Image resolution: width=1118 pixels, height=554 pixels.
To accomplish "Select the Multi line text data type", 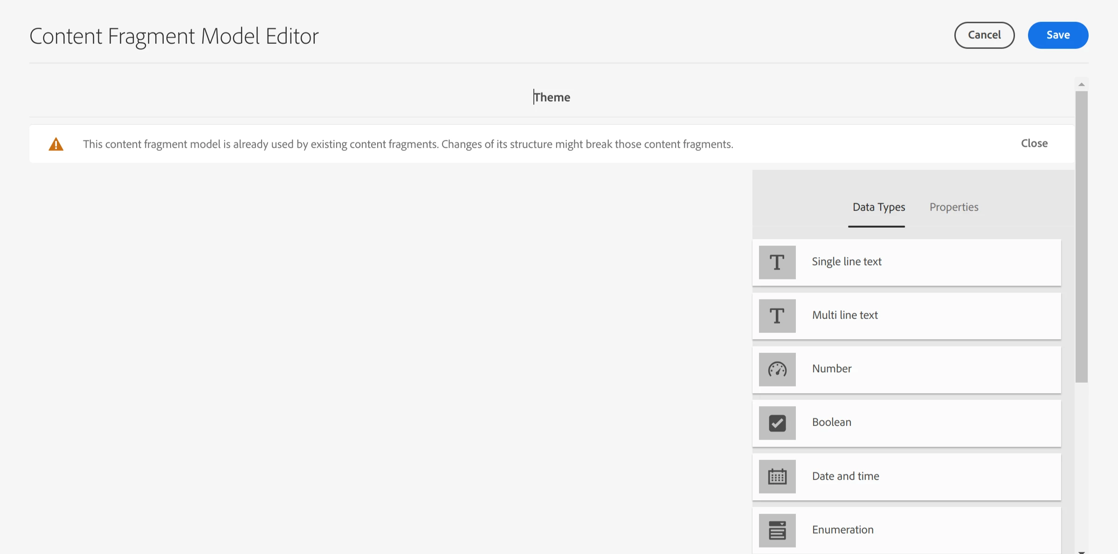I will 845,315.
